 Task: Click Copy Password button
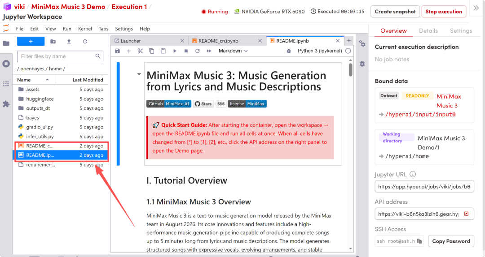[x=451, y=241]
